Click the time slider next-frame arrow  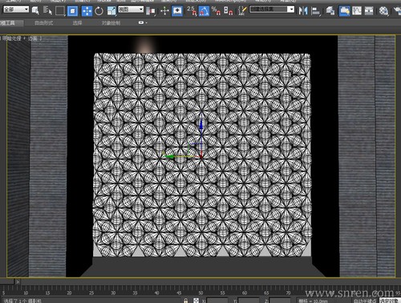point(18,281)
